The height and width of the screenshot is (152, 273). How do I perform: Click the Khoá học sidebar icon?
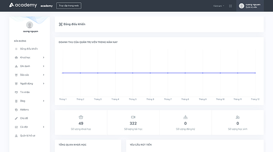[16, 58]
